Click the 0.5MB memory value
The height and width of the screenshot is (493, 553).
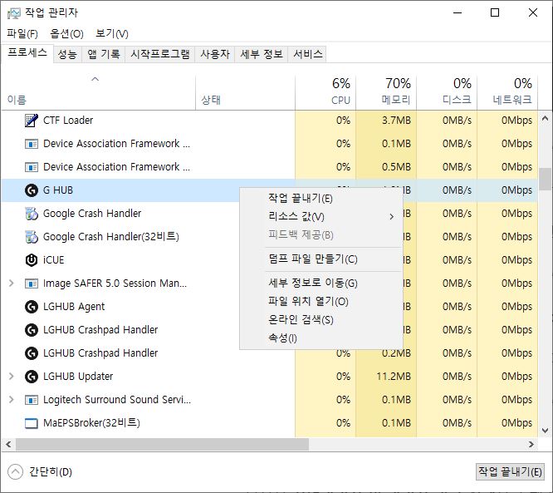(396, 167)
